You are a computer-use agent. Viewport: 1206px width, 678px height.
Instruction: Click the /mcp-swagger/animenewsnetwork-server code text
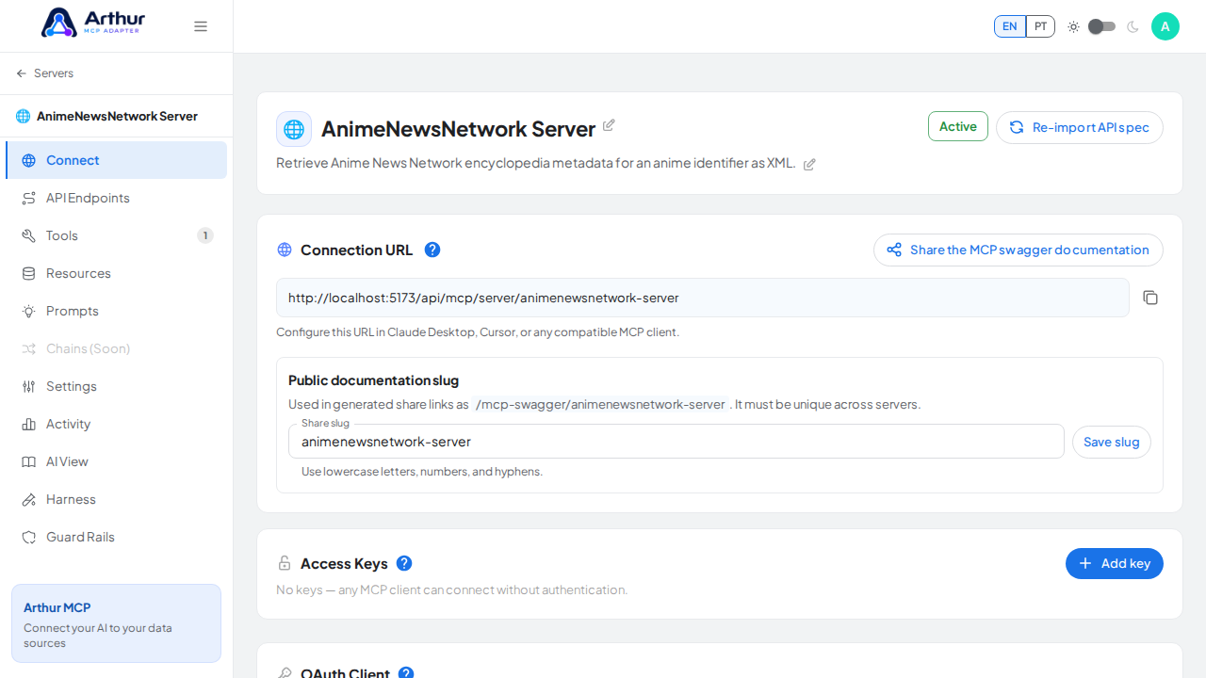coord(600,404)
